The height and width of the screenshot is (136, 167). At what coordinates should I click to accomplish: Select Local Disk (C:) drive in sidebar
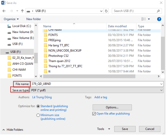(21, 26)
